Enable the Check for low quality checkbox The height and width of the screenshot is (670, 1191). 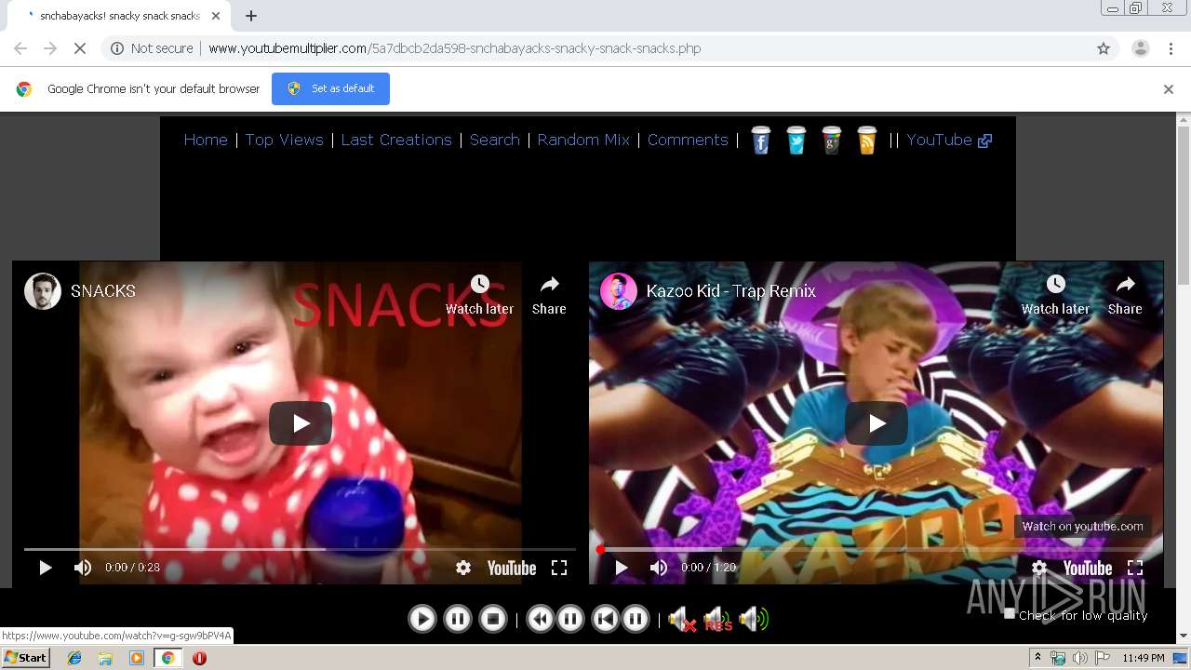click(1010, 613)
